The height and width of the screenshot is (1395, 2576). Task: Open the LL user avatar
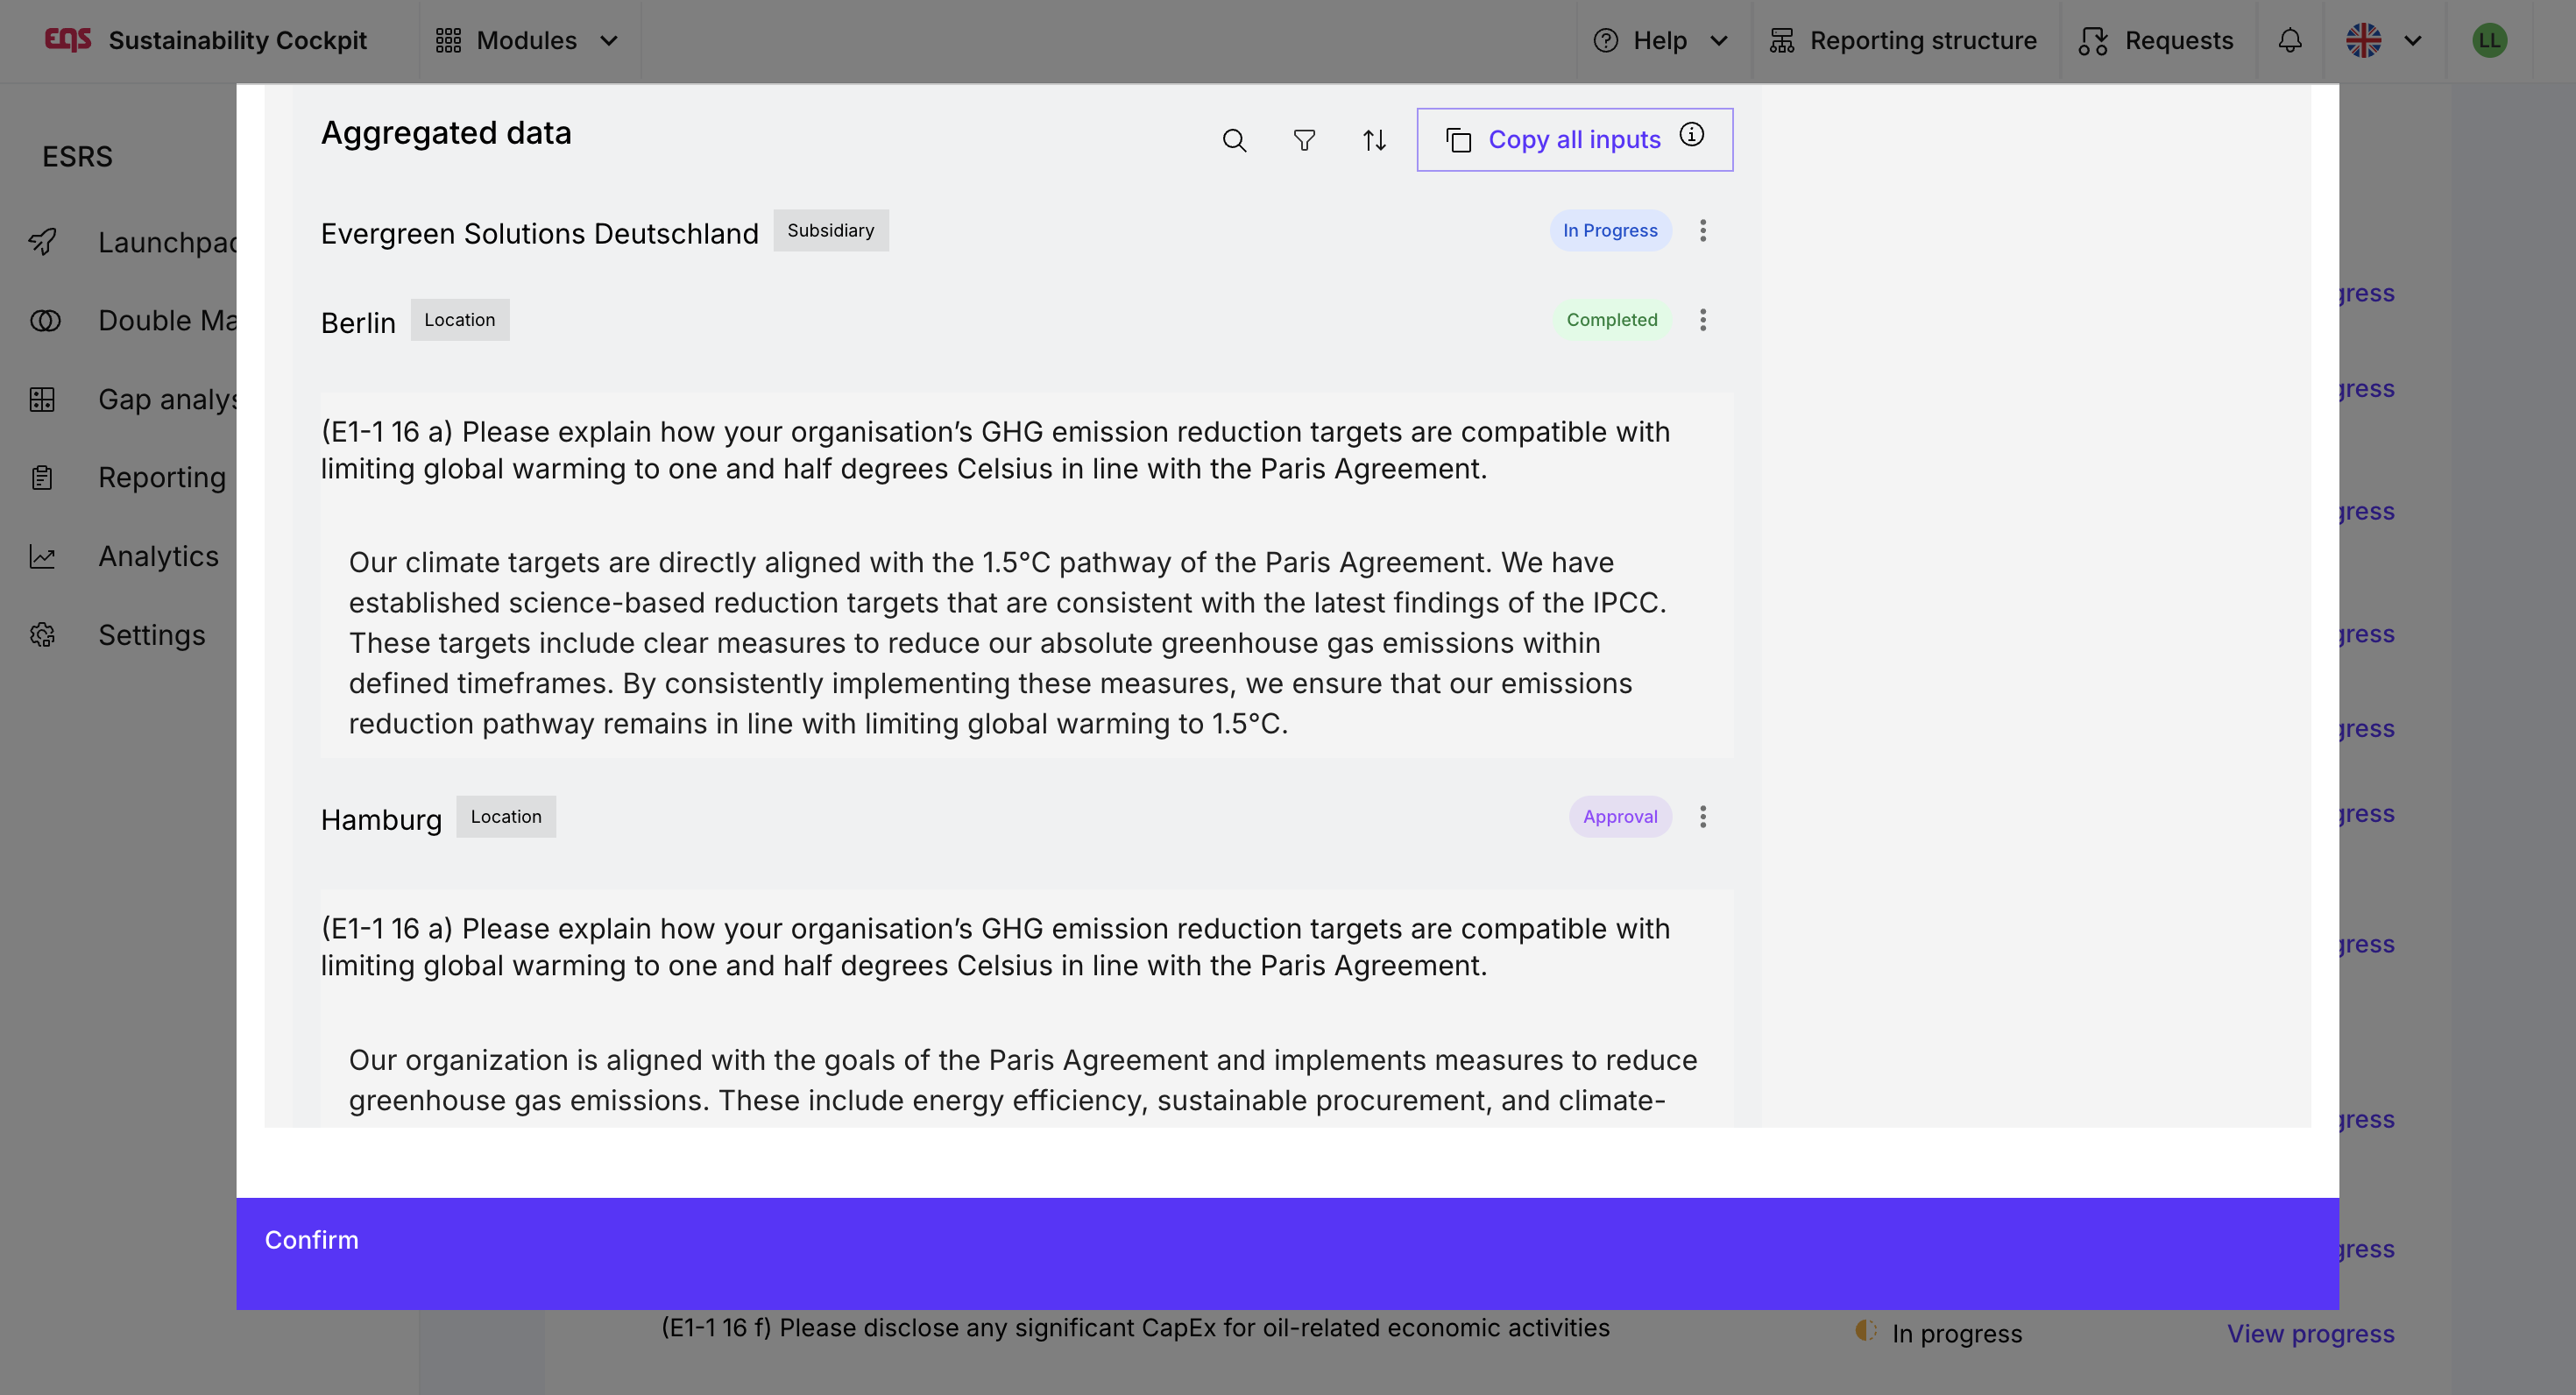(x=2489, y=40)
